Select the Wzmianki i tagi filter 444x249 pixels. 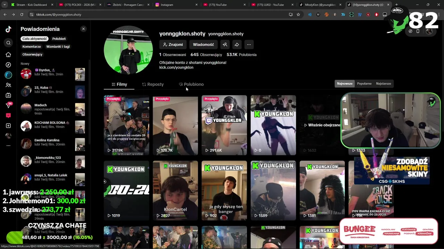[58, 47]
